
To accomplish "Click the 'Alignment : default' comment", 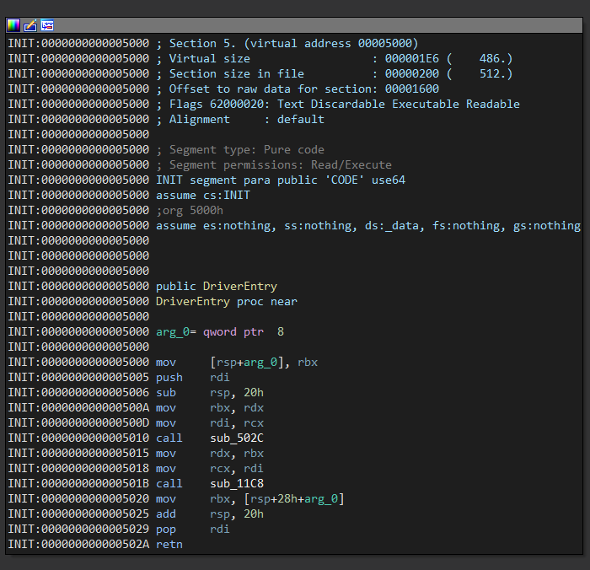I will (x=240, y=120).
